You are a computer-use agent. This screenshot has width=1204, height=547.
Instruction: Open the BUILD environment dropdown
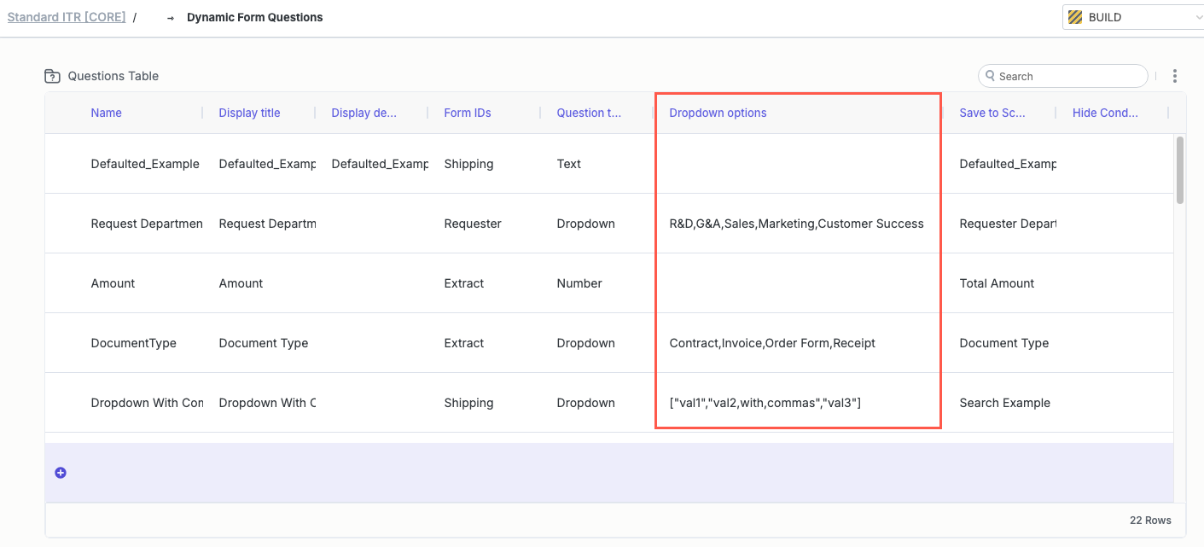[1133, 17]
